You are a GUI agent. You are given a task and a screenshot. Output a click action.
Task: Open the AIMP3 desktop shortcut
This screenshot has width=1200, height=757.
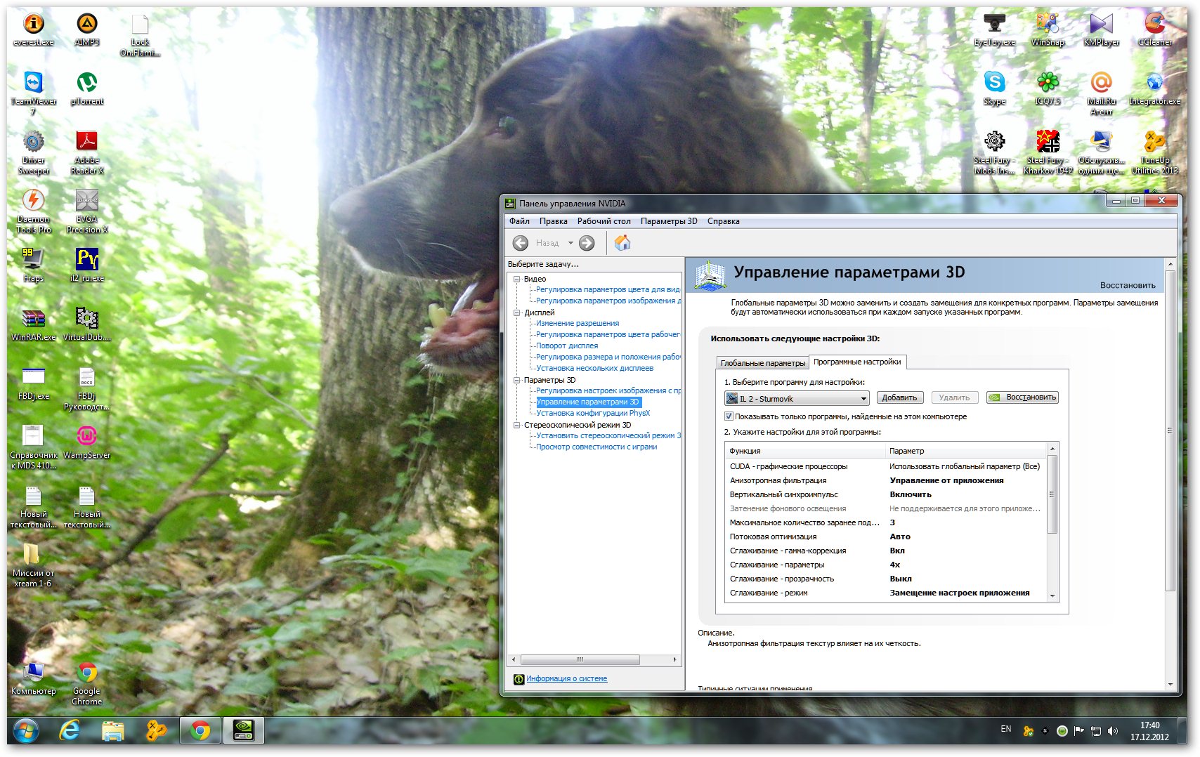(86, 29)
